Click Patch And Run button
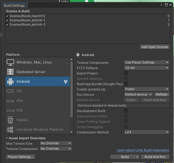Image resolution: width=174 pixels, height=163 pixels. click(155, 100)
